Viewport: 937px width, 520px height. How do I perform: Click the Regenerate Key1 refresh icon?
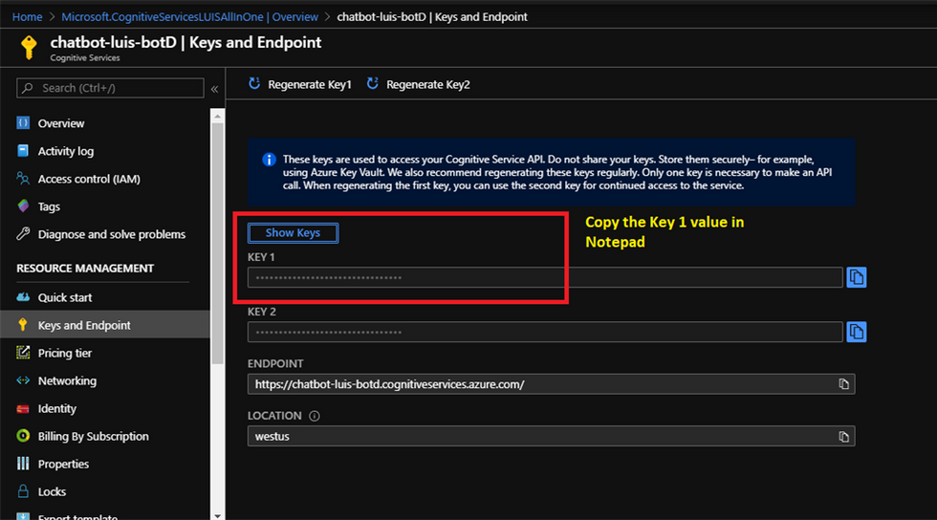pos(254,84)
